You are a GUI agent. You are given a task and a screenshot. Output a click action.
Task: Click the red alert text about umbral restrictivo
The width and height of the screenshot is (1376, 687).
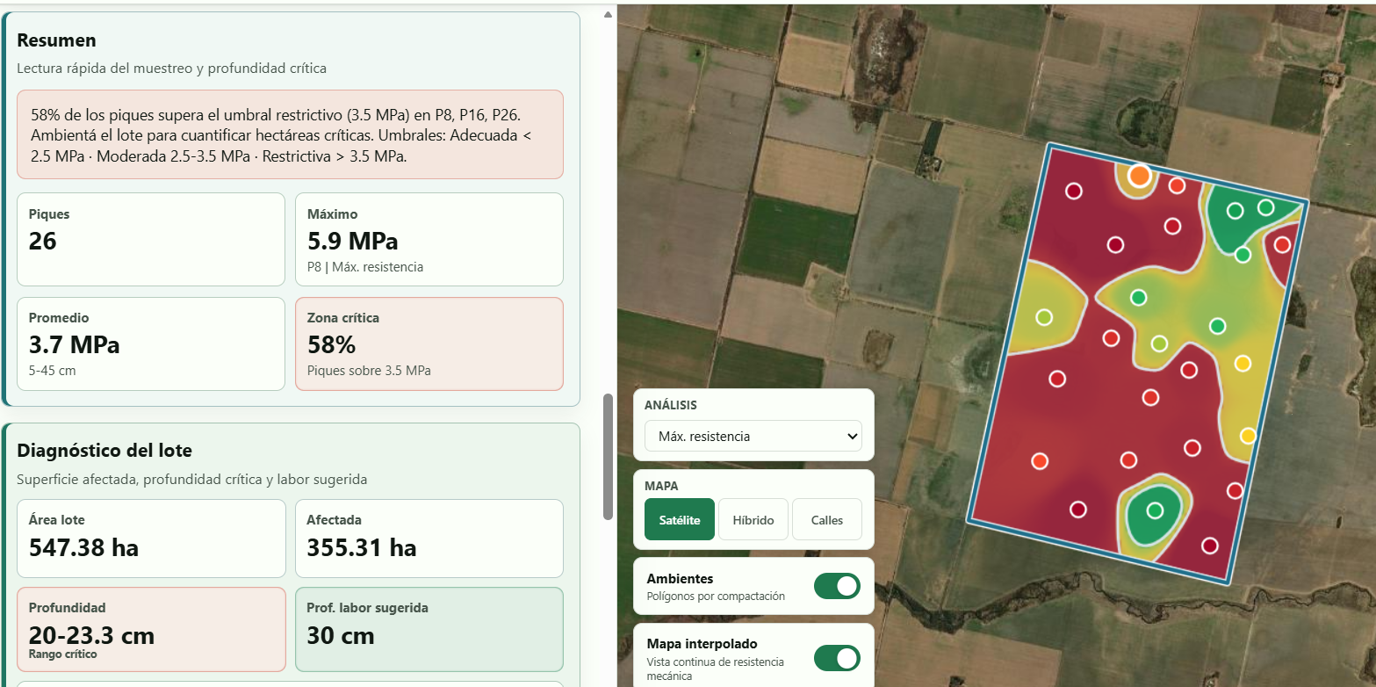(x=290, y=135)
